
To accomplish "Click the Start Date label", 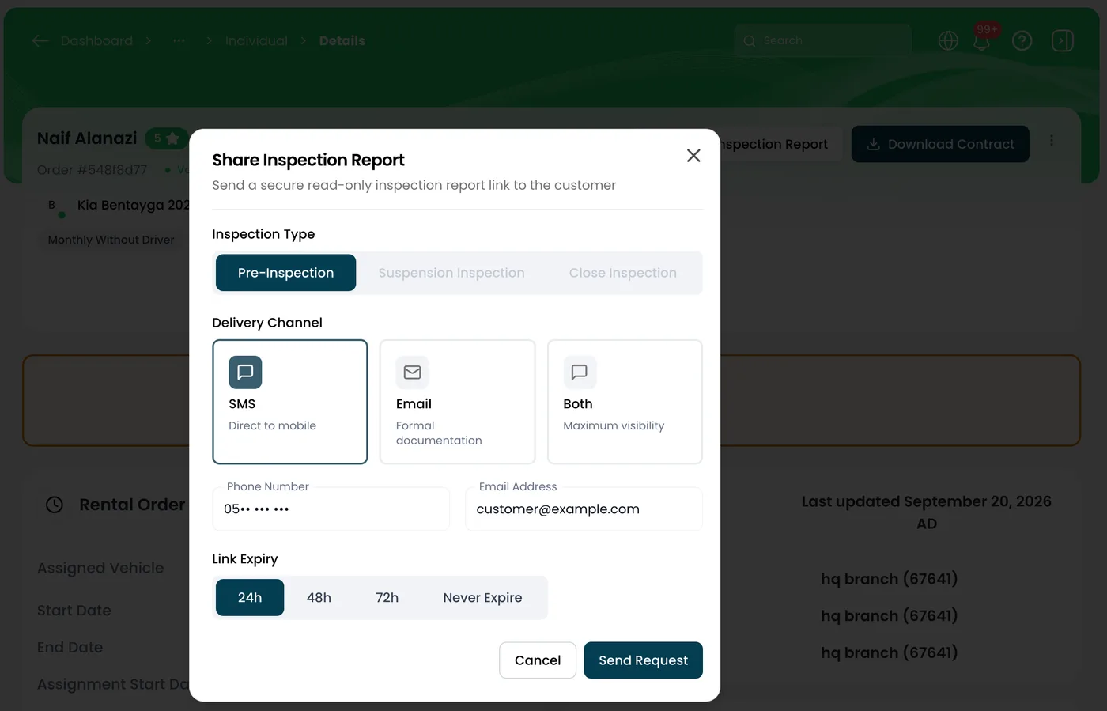I will (74, 611).
